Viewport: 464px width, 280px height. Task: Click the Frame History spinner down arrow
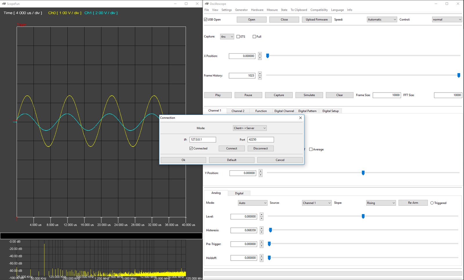260,77
